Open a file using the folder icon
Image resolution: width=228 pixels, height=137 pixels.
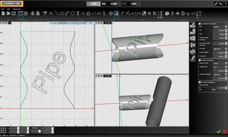(8, 14)
